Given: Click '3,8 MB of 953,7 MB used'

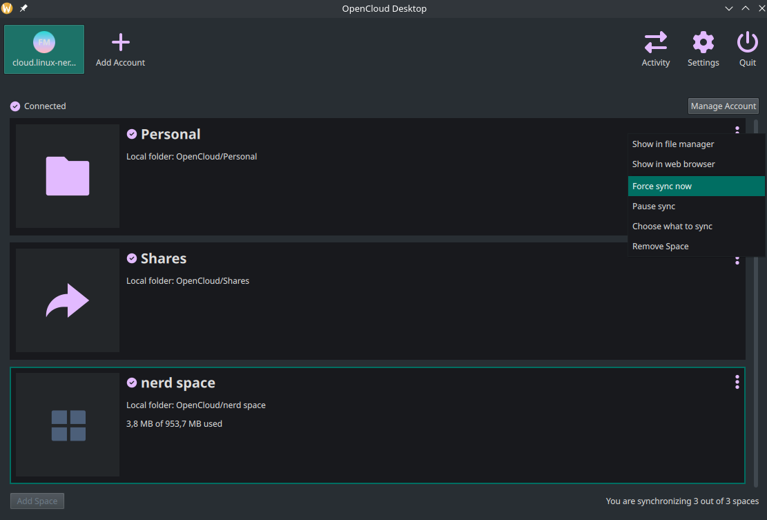Looking at the screenshot, I should click(174, 423).
